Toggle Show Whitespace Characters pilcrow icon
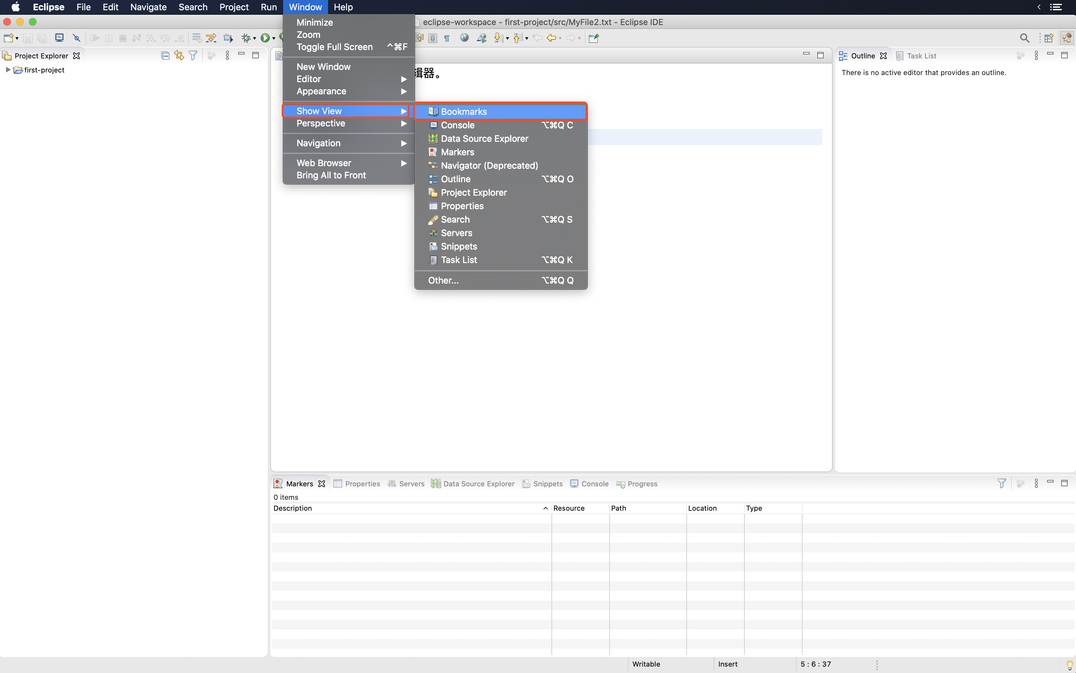The image size is (1076, 673). coord(447,38)
